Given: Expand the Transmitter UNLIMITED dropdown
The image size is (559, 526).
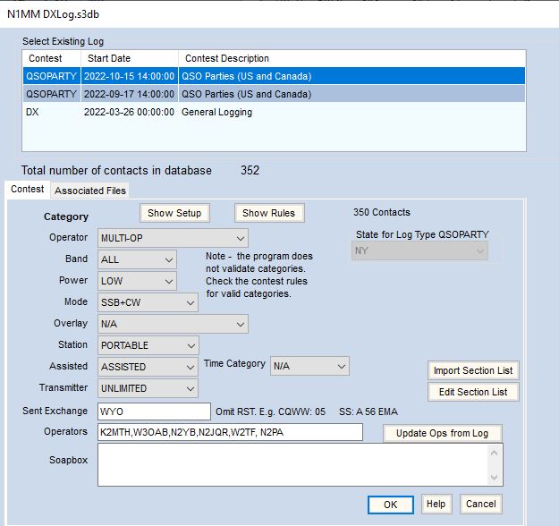Looking at the screenshot, I should pyautogui.click(x=148, y=388).
